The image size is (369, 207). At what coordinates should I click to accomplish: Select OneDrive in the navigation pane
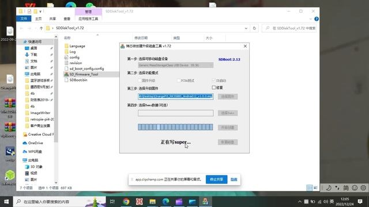pyautogui.click(x=35, y=143)
